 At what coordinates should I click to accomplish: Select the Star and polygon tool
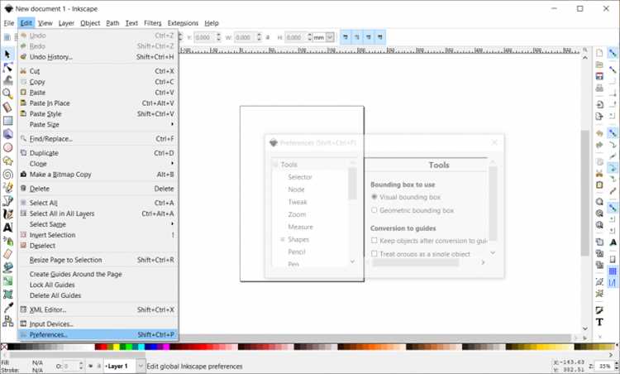tap(7, 161)
